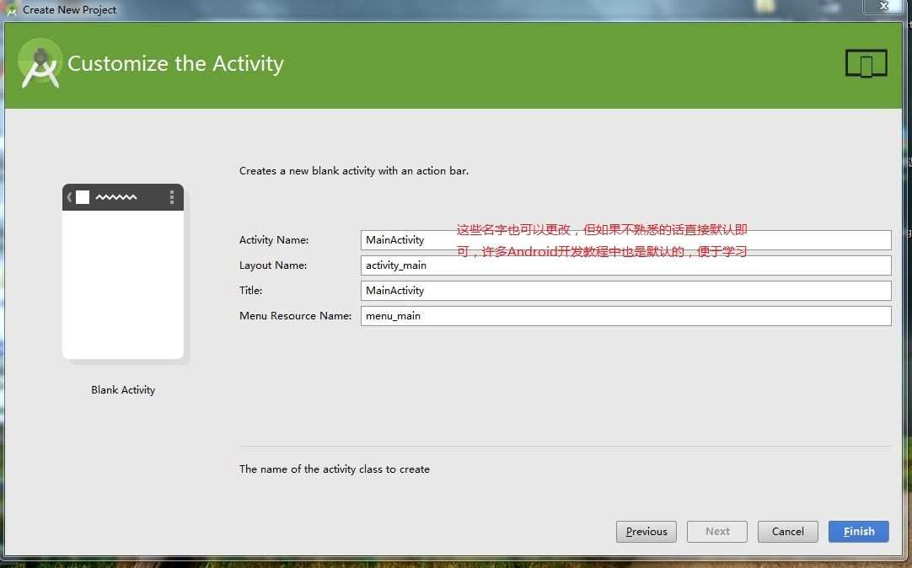The height and width of the screenshot is (568, 912).
Task: Click the back arrow in preview action bar
Action: (x=69, y=197)
